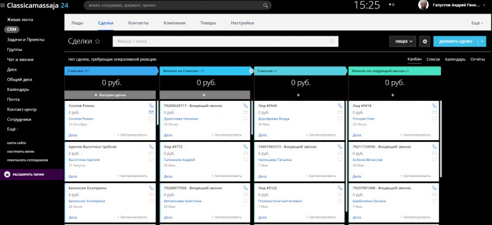This screenshot has width=492, height=225.
Task: Click scrollbar of 1 массаж column
Action: pos(157,113)
